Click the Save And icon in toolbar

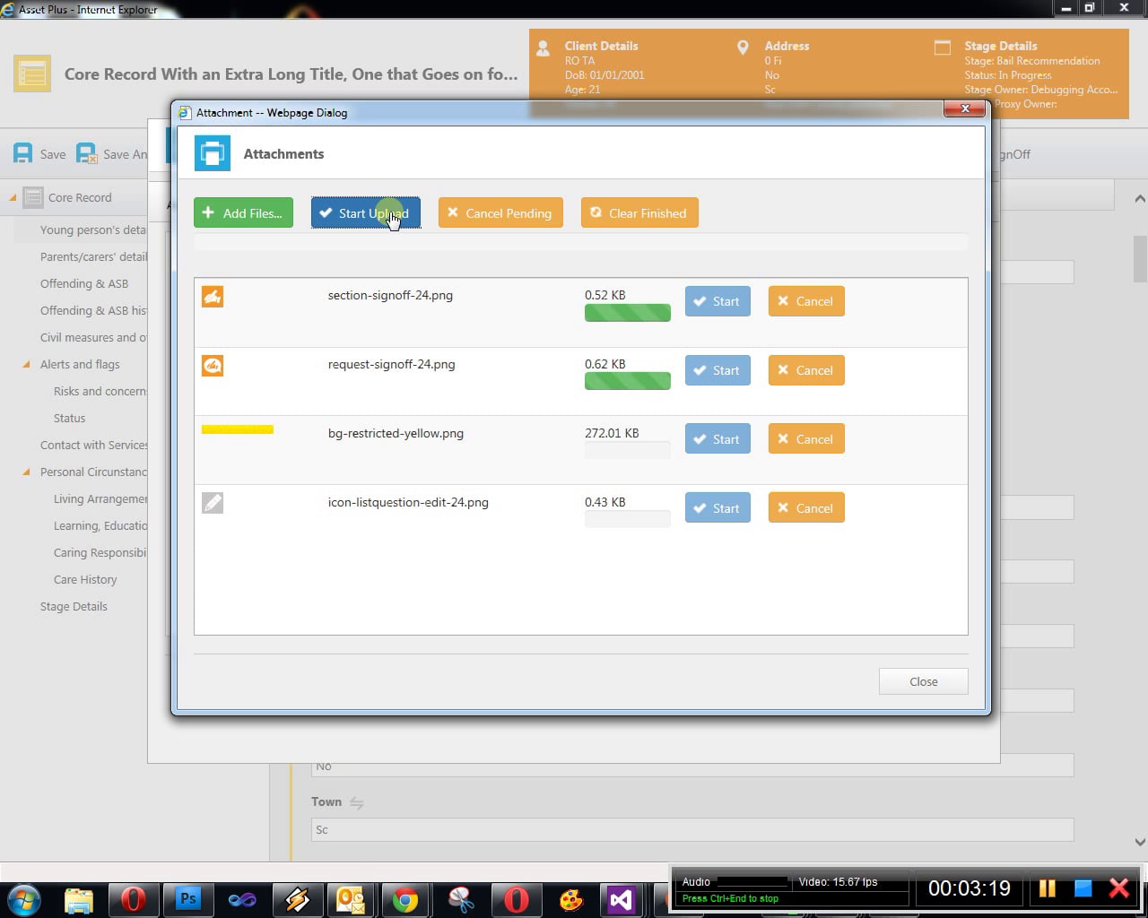(x=86, y=153)
